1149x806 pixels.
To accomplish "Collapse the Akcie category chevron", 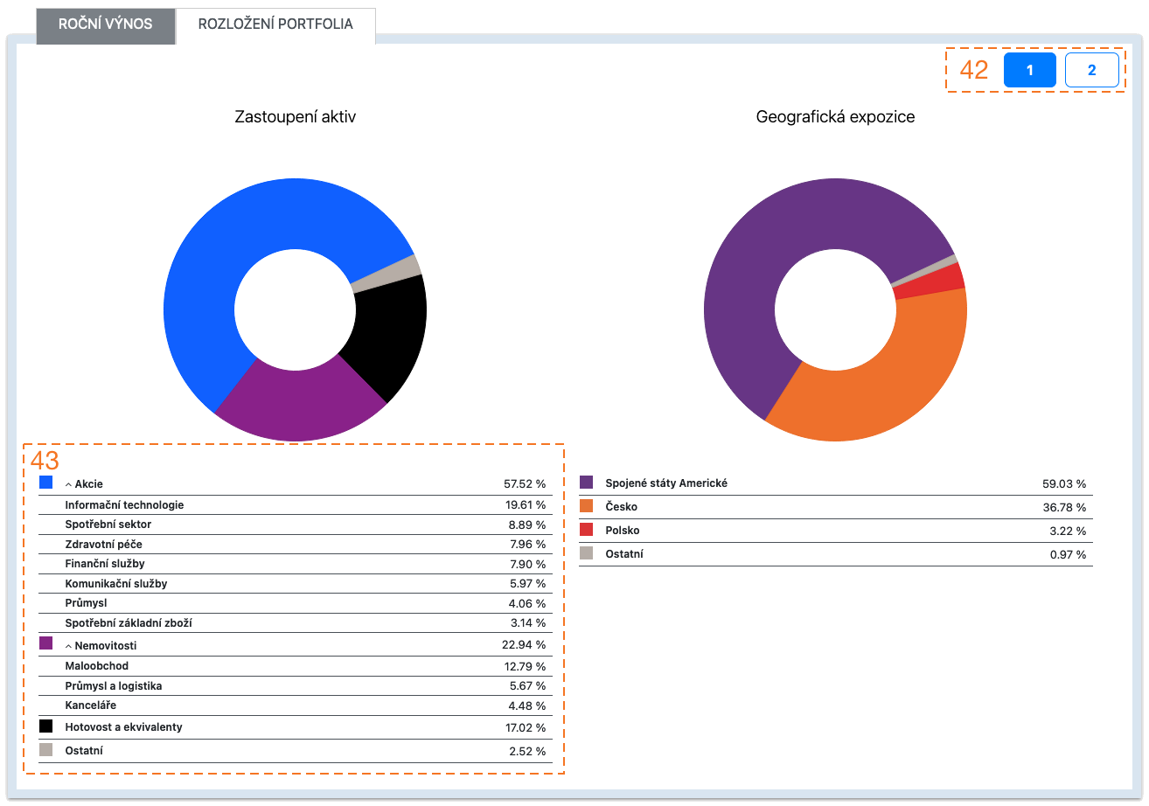I will tap(68, 484).
